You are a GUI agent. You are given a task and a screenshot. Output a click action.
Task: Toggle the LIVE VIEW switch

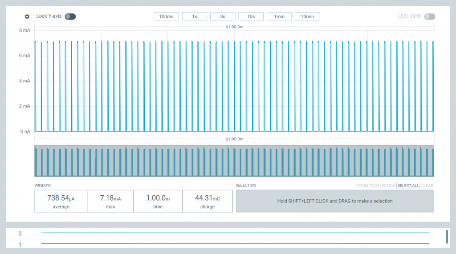pos(430,16)
